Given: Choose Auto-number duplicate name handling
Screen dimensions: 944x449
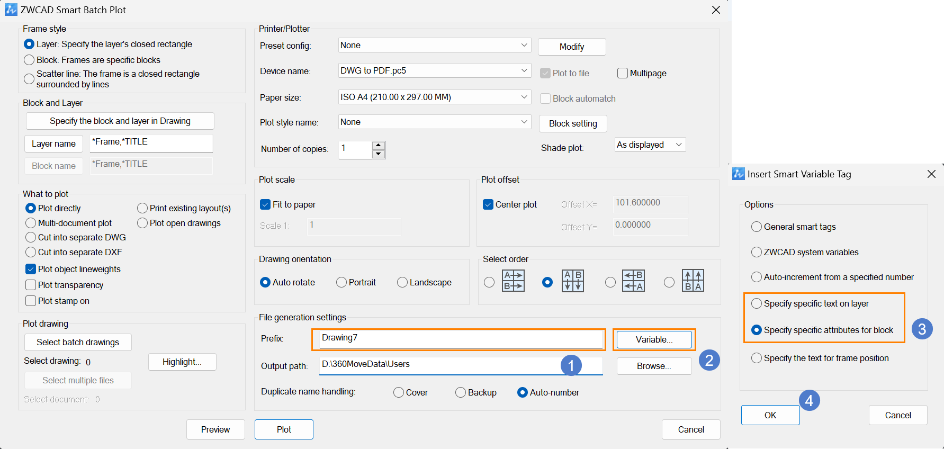Looking at the screenshot, I should pyautogui.click(x=523, y=392).
